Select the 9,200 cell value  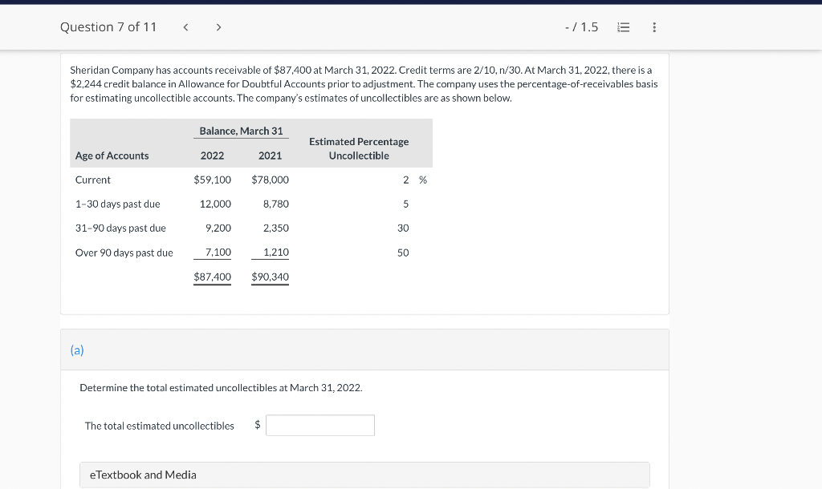[218, 228]
